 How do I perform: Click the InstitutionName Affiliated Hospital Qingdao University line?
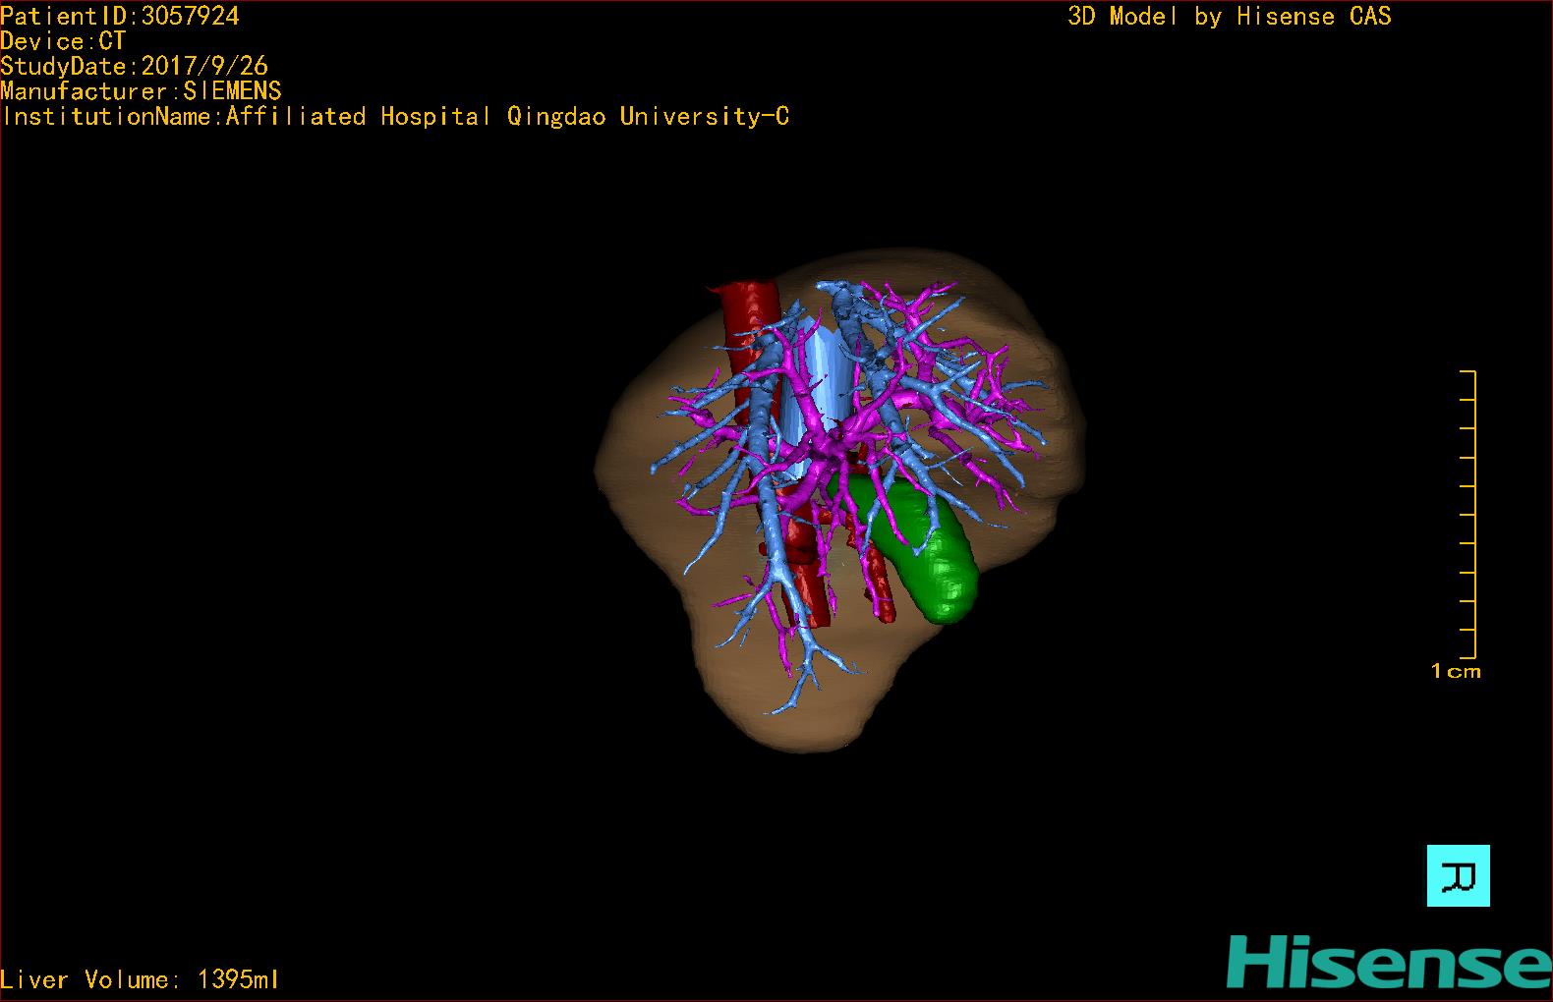[395, 117]
